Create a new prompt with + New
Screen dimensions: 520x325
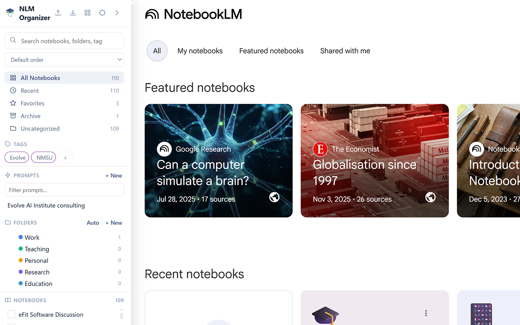pyautogui.click(x=114, y=175)
